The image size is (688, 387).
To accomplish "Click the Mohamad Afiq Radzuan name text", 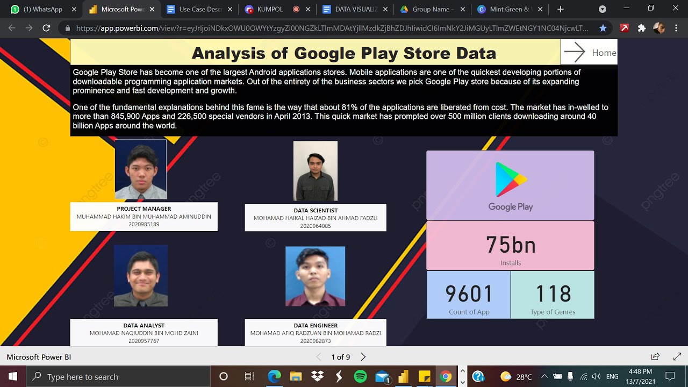I will (x=316, y=333).
